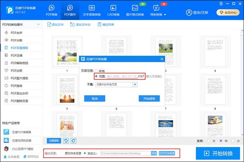244x162 pixels.
Task: Open the CAD转换 tab
Action: click(x=113, y=10)
